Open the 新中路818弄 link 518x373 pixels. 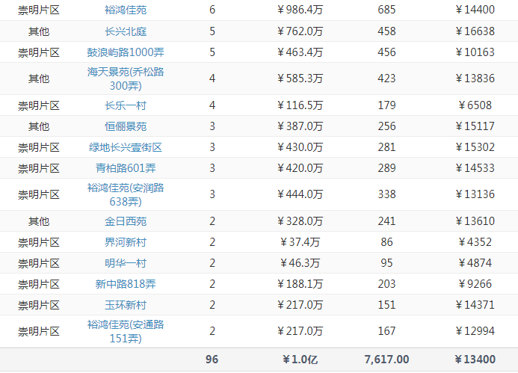tap(126, 284)
